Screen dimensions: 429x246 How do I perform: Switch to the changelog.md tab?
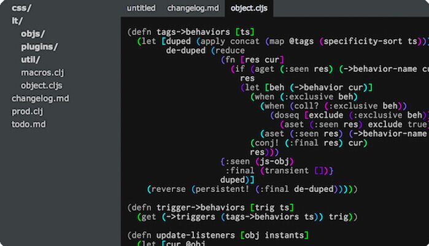click(193, 8)
